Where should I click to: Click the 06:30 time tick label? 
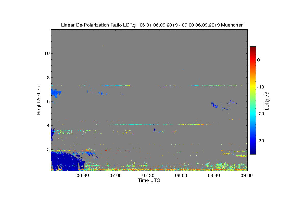(x=83, y=175)
